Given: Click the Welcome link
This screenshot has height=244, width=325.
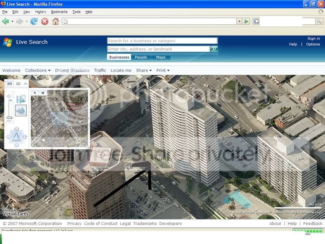Looking at the screenshot, I should click(11, 70).
